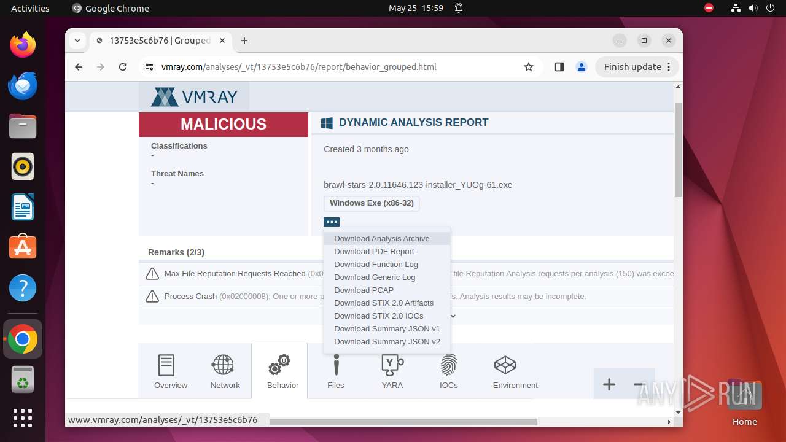Open the tab search dropdown arrow
Image resolution: width=786 pixels, height=442 pixels.
(x=77, y=41)
